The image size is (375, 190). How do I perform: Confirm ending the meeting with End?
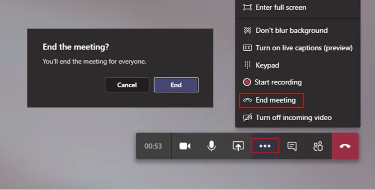[x=176, y=85]
